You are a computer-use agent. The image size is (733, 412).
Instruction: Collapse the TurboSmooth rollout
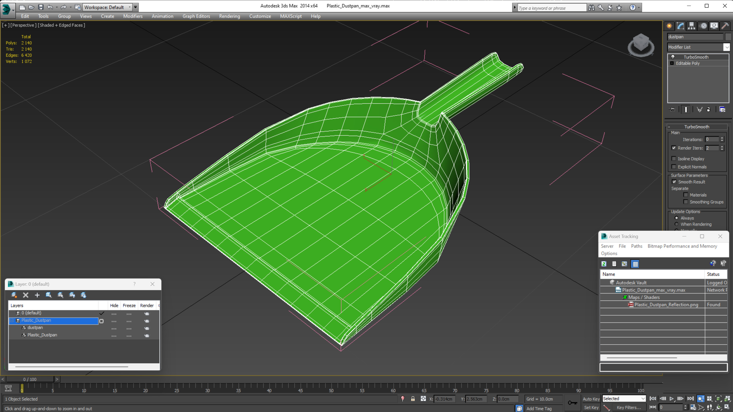(x=669, y=127)
